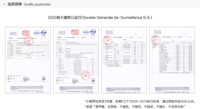
Task: Click blue SGS watermark stamp on fourth certificate footer
Action: point(158,90)
